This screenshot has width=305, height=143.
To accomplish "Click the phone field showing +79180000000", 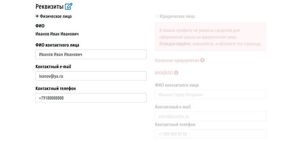I will click(x=91, y=98).
